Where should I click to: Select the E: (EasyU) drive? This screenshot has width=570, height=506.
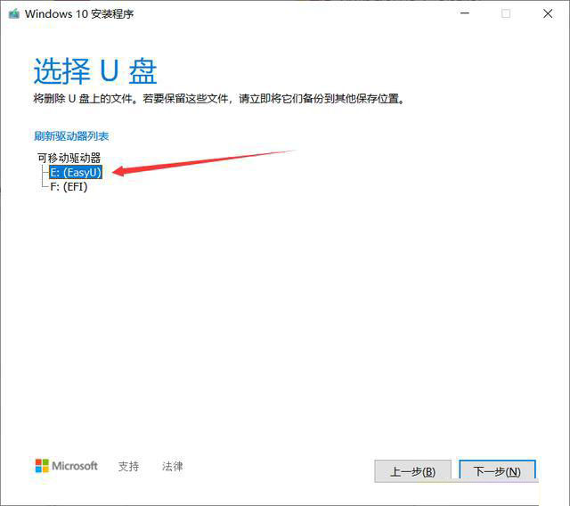click(76, 172)
